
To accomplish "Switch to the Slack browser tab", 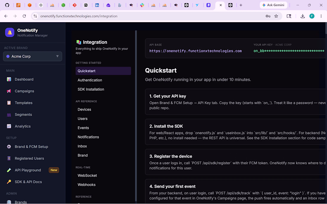I will pos(142,5).
